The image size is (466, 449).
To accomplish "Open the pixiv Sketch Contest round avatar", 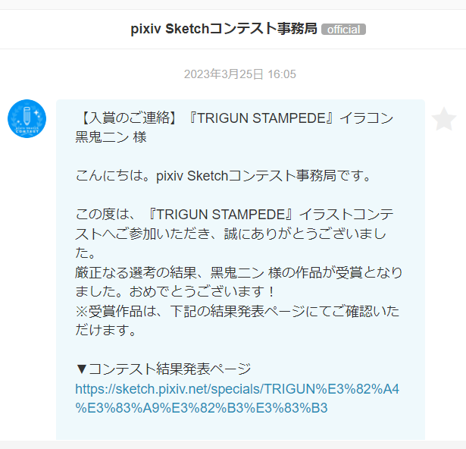I will tap(27, 119).
